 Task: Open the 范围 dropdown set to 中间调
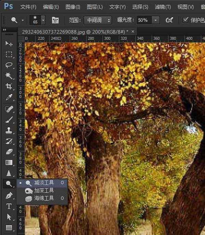[x=98, y=20]
